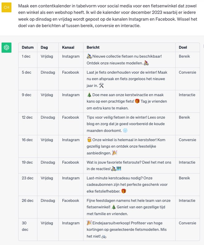
Task: Click the yellow CH user avatar
Action: tap(6, 7)
